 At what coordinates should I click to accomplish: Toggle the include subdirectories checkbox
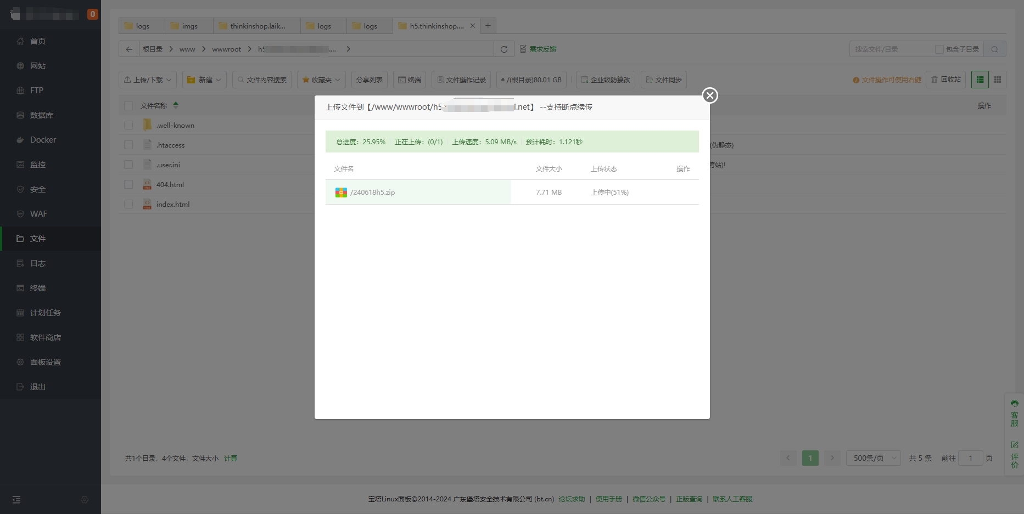939,49
